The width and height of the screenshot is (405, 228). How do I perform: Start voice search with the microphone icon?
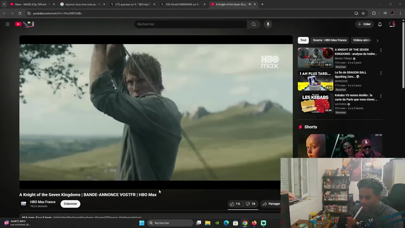point(268,24)
